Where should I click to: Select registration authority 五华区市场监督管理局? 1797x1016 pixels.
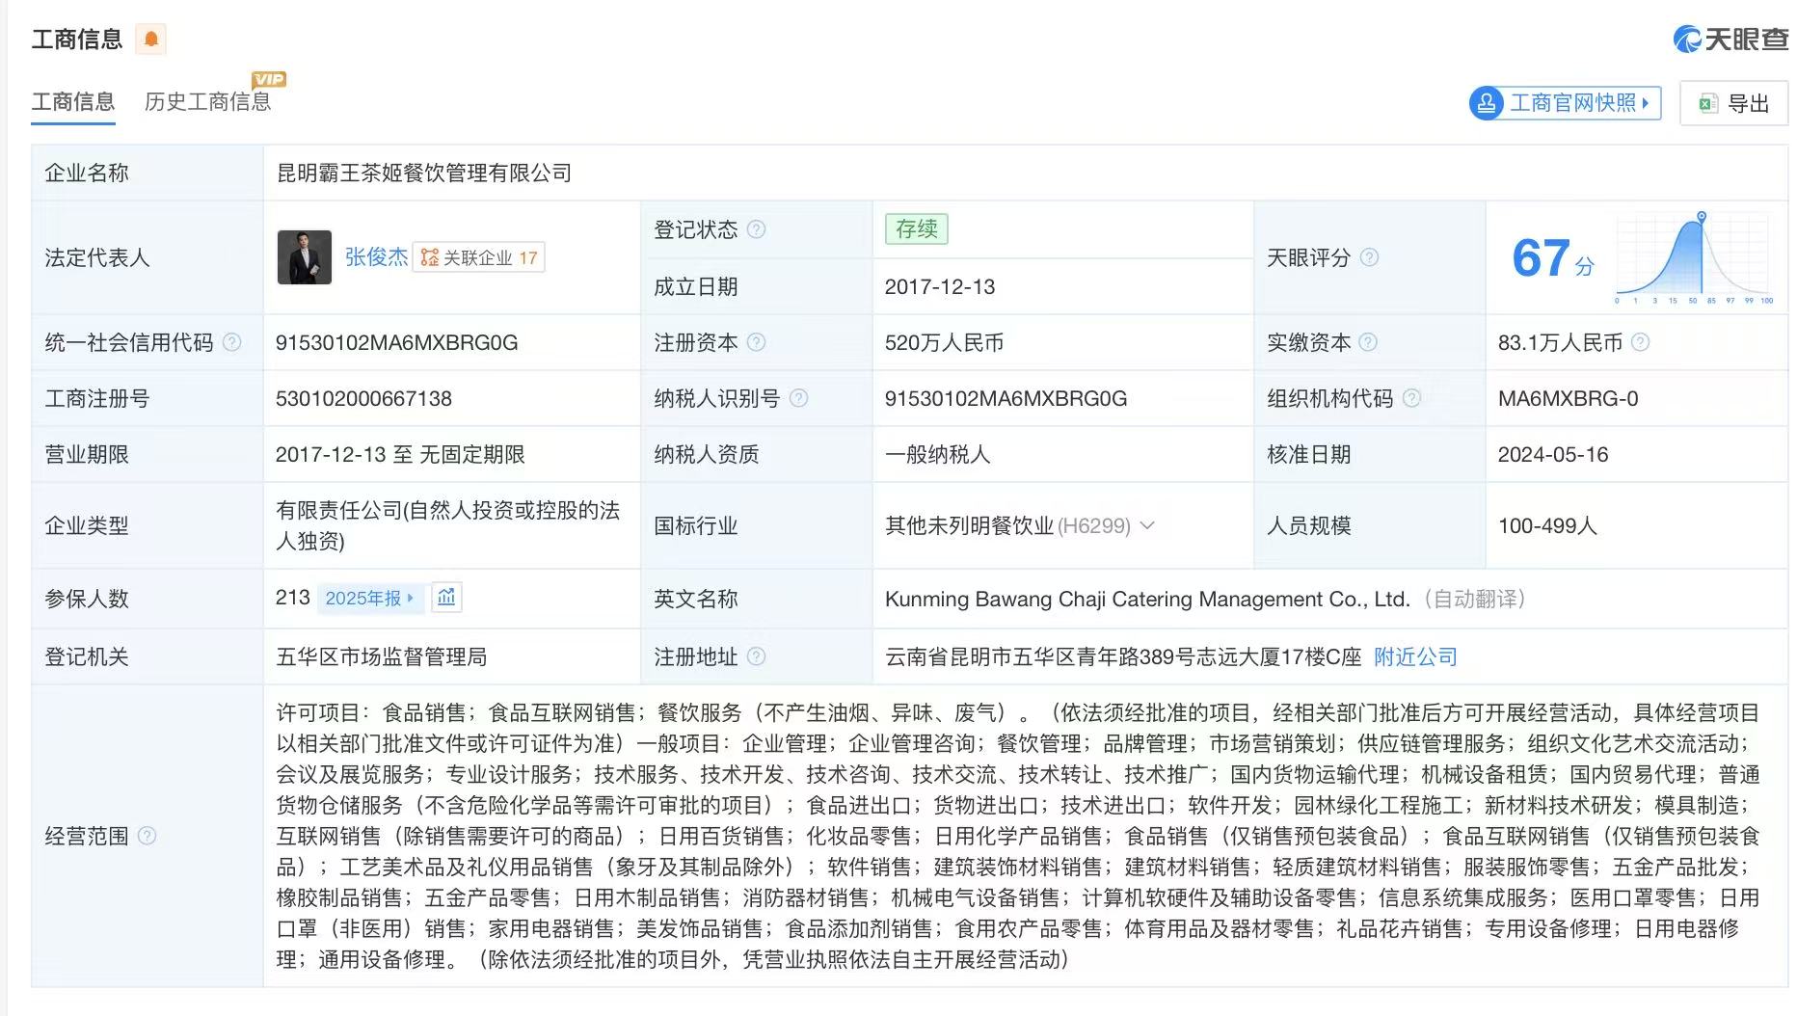tap(382, 656)
